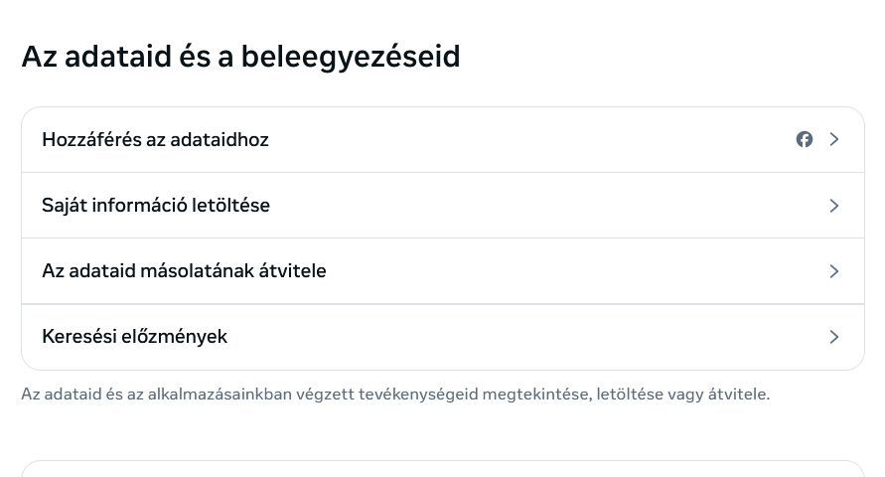Open Az adataid másolatának átvitele label
The image size is (885, 477).
pos(184,271)
